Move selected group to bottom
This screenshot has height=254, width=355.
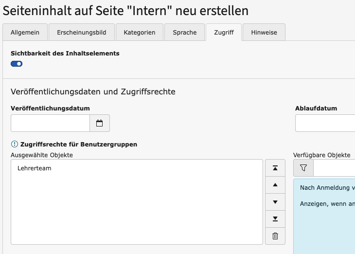pos(275,219)
